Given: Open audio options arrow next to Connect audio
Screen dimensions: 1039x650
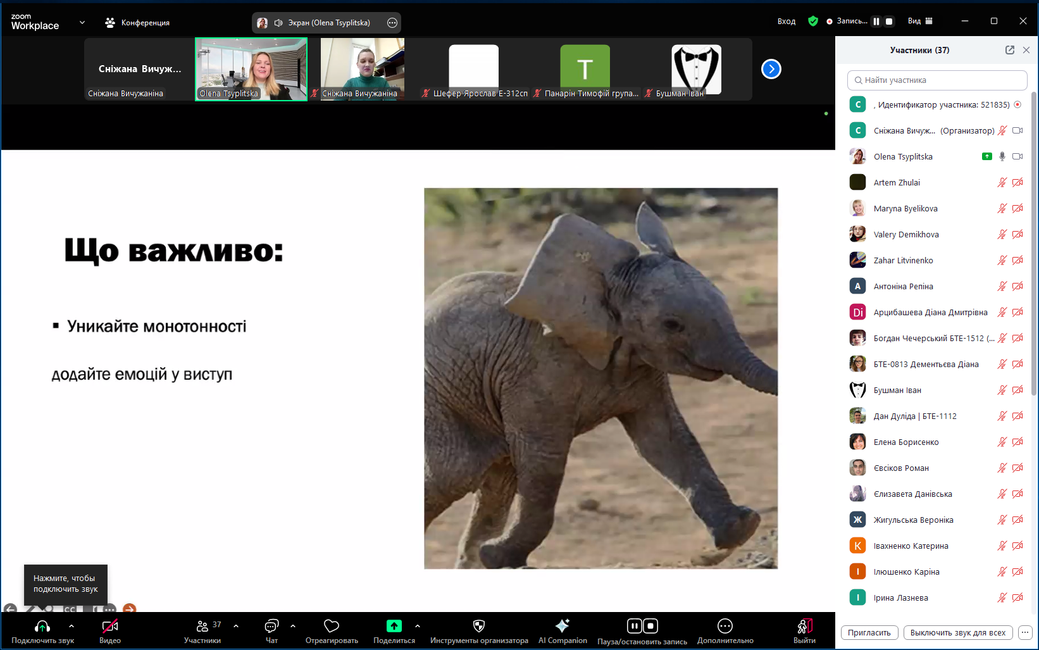Looking at the screenshot, I should [x=72, y=626].
